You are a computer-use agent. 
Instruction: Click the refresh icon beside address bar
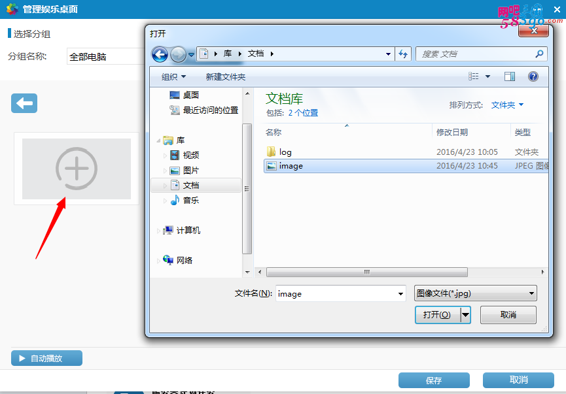click(403, 54)
